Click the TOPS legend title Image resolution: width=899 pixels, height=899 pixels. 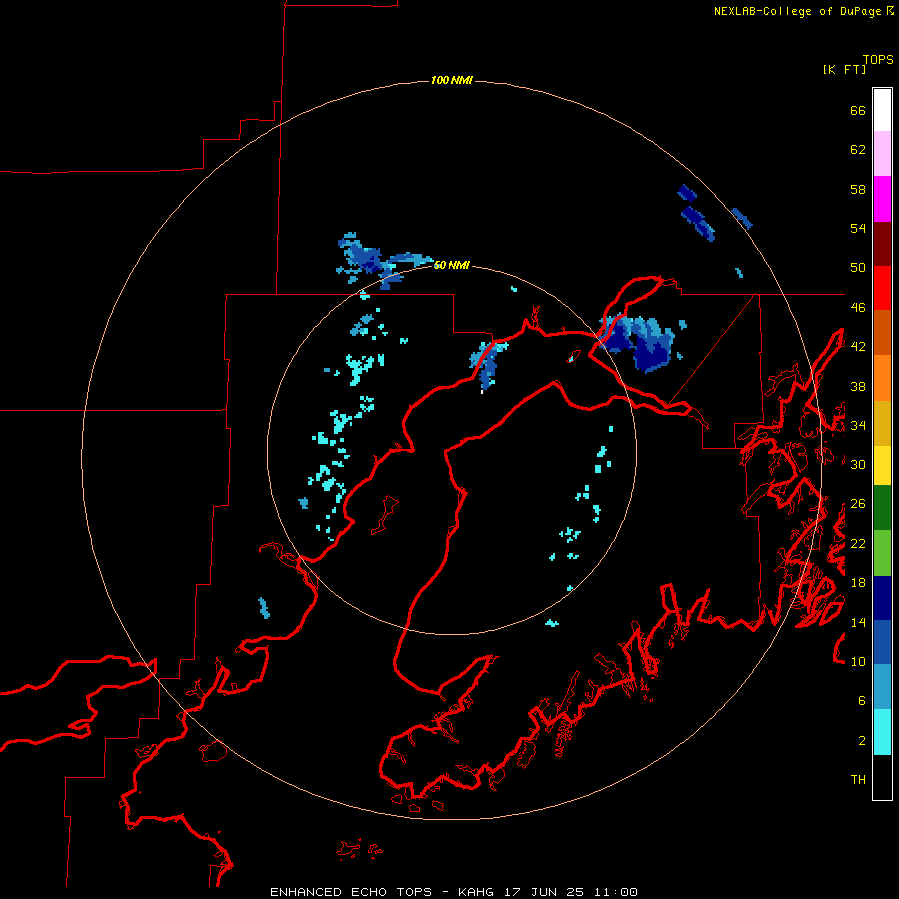pyautogui.click(x=878, y=59)
